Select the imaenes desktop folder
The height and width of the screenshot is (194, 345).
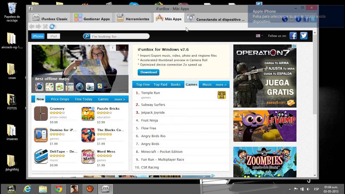(12, 133)
